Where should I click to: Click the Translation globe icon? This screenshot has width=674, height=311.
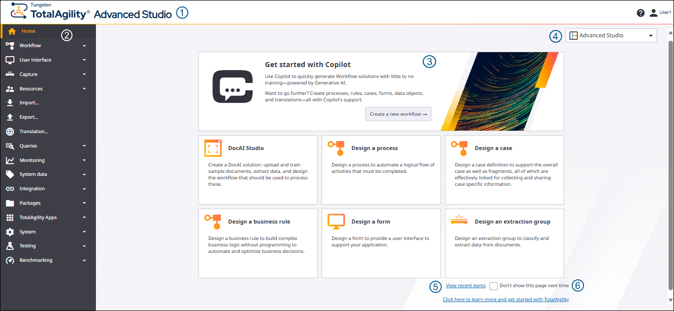point(10,132)
